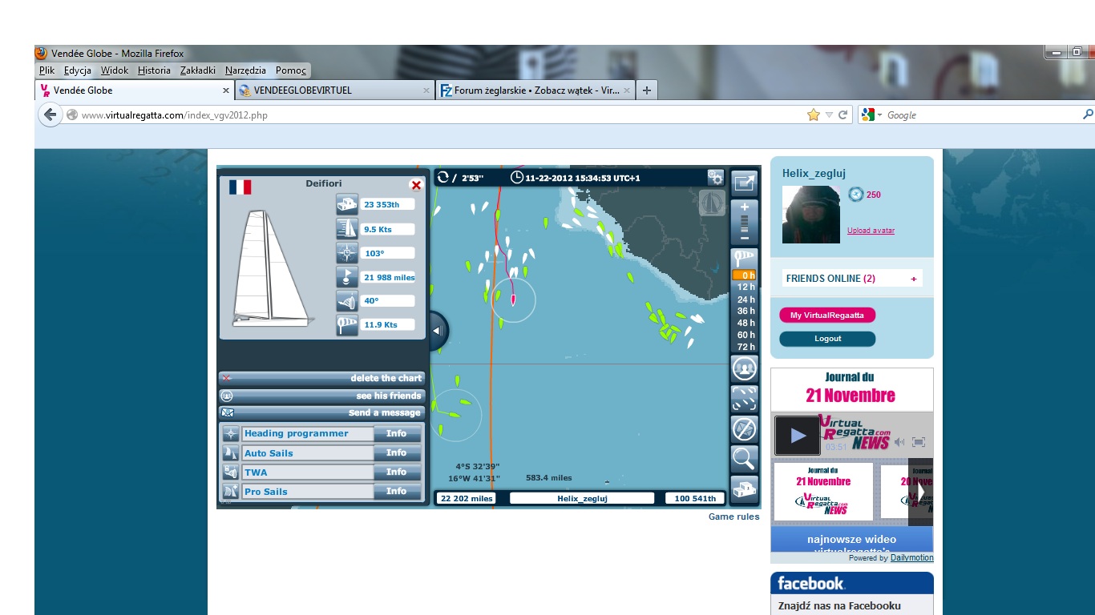Open the Zakładki menu
This screenshot has width=1095, height=615.
pos(197,70)
